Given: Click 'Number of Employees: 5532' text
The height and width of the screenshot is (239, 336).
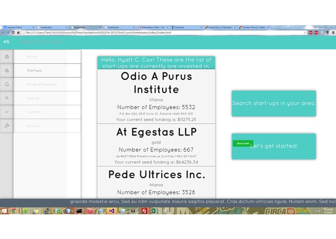Looking at the screenshot, I should (x=156, y=107).
